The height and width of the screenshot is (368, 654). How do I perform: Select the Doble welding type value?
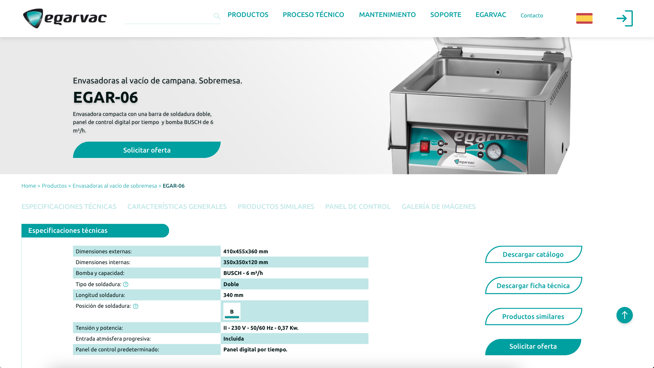(x=231, y=284)
